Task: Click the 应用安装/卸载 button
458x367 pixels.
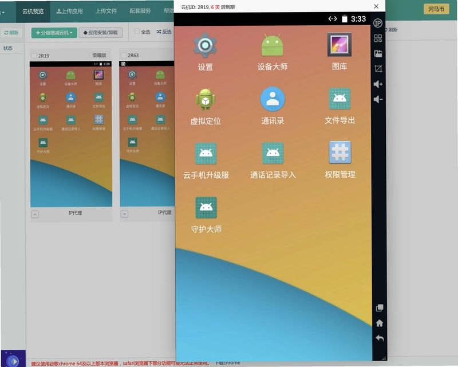Action: point(101,33)
